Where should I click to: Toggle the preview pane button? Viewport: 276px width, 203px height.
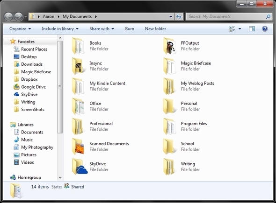click(x=252, y=28)
